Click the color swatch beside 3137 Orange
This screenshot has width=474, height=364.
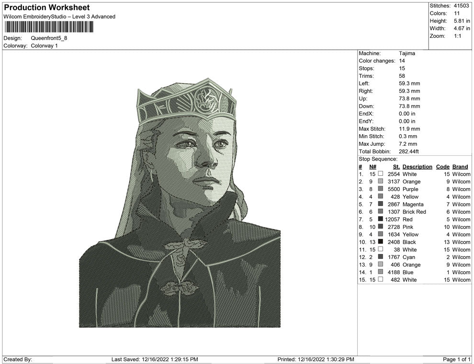381,181
